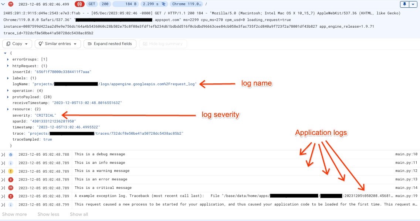The height and width of the screenshot is (221, 420).
Task: Click the debug severity icon on first application log
Action: click(x=10, y=154)
